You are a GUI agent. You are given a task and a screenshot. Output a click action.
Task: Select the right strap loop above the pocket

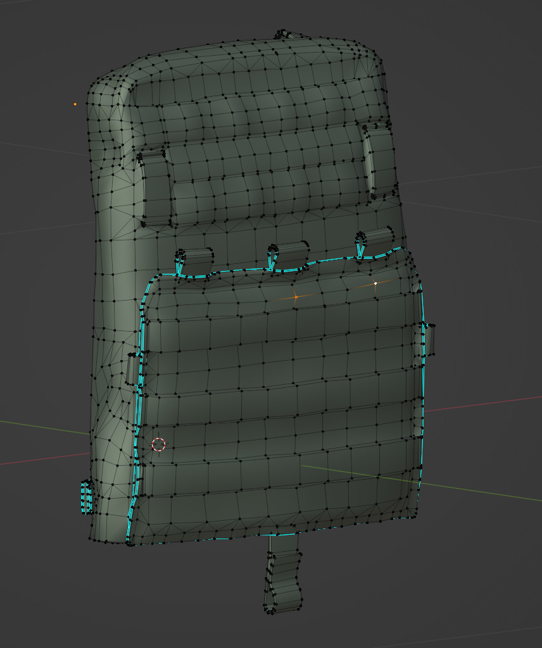pos(375,243)
